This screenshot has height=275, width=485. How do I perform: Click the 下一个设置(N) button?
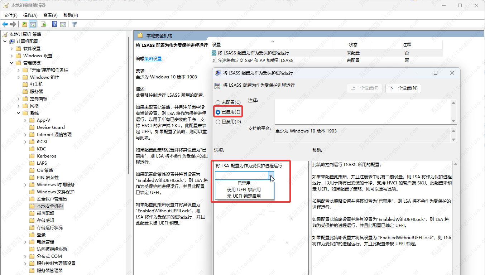click(x=403, y=88)
